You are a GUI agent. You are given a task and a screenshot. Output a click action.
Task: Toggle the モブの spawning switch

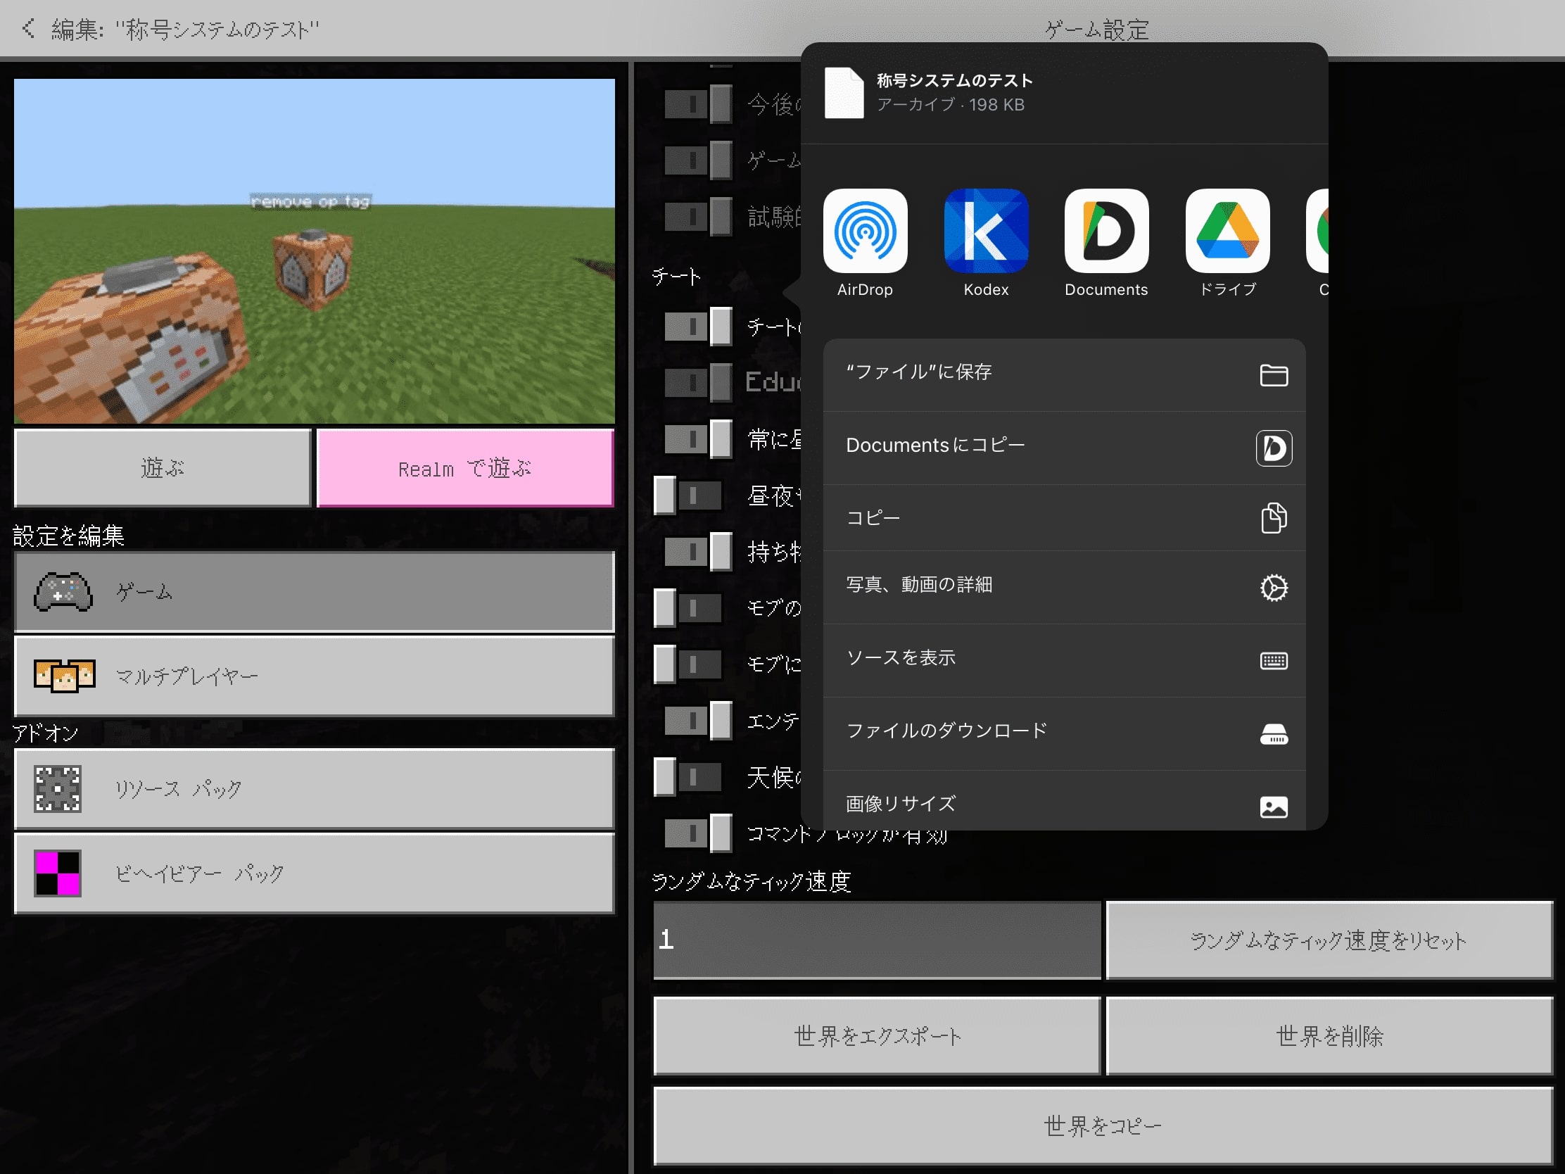(x=688, y=607)
